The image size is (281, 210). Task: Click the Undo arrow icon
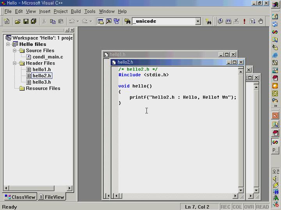coord(72,21)
